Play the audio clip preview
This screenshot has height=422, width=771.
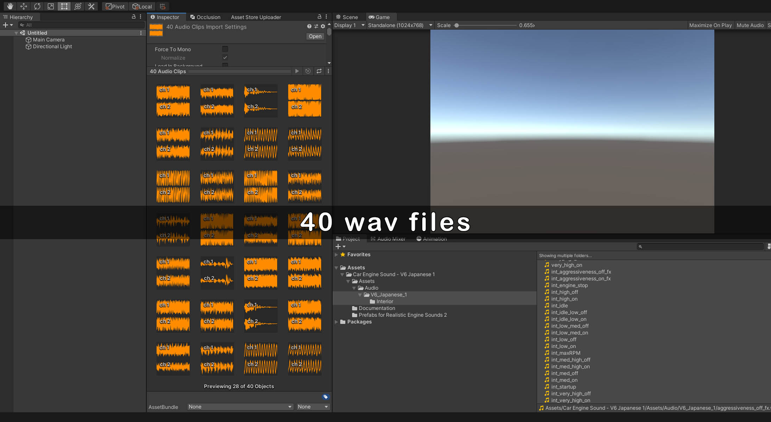coord(297,71)
